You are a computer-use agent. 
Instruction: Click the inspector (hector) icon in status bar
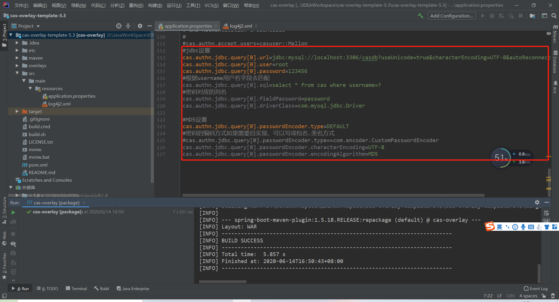click(x=553, y=296)
